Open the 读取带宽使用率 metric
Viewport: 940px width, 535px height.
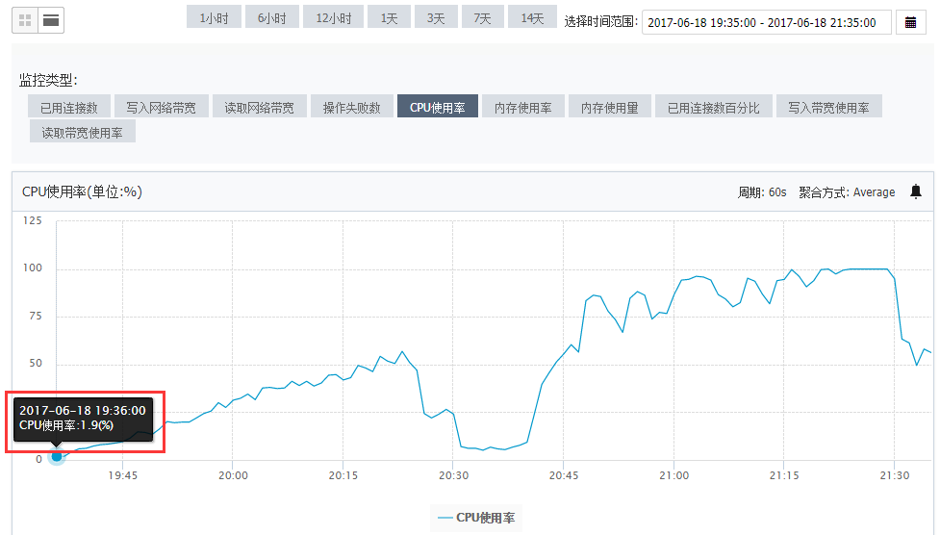point(82,132)
